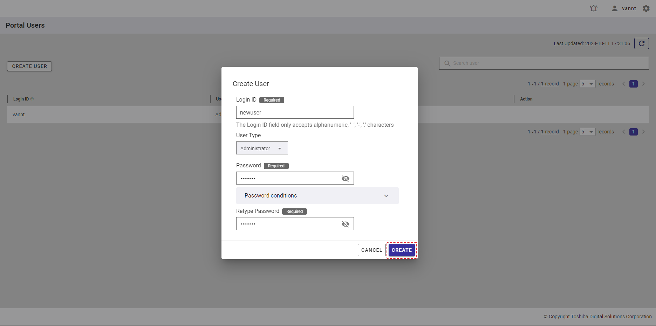Open settings gear icon in header

[646, 8]
